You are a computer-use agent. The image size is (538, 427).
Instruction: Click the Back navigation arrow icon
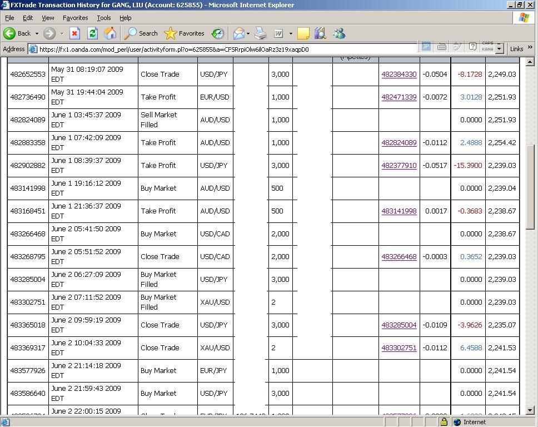pos(9,33)
